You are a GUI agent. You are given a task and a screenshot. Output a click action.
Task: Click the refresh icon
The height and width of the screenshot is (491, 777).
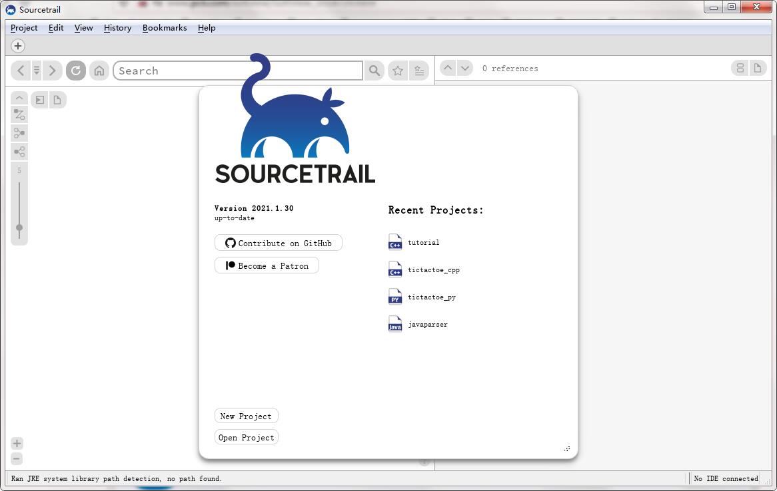tap(75, 70)
